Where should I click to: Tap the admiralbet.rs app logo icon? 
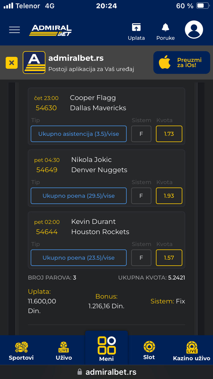click(x=34, y=63)
